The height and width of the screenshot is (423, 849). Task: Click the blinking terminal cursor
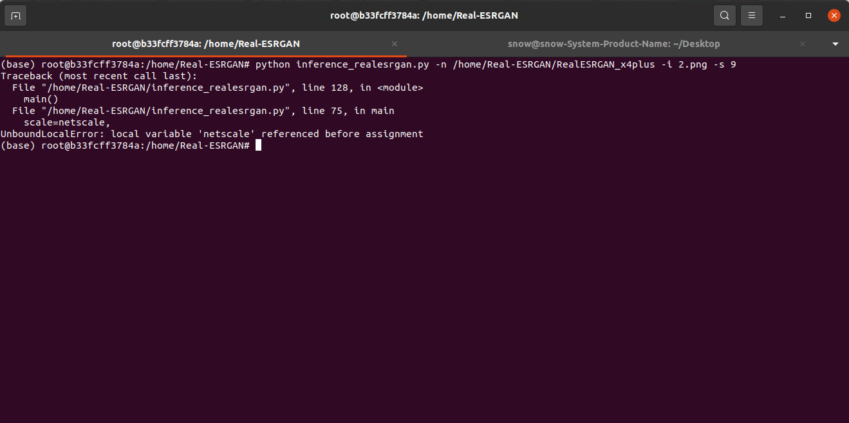258,145
